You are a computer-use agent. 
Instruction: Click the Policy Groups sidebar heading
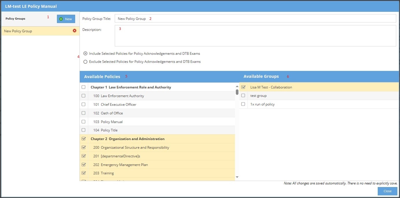(15, 18)
